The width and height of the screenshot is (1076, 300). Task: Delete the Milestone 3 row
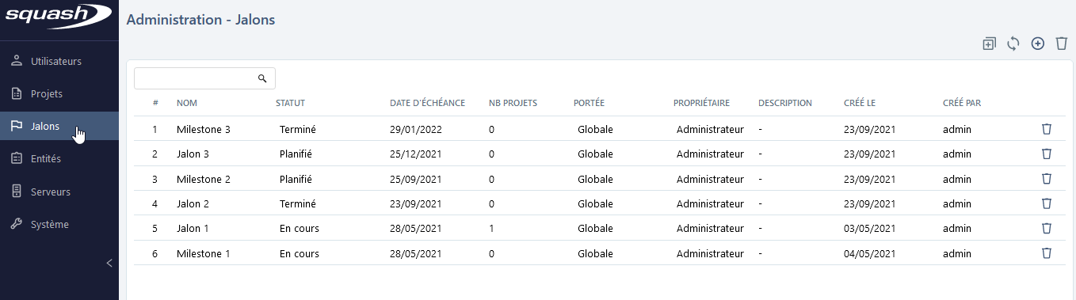click(1046, 129)
